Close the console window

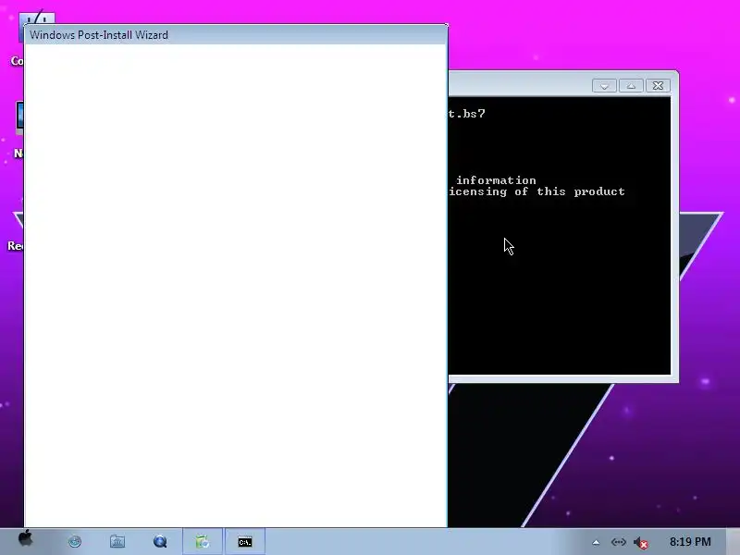pyautogui.click(x=658, y=85)
